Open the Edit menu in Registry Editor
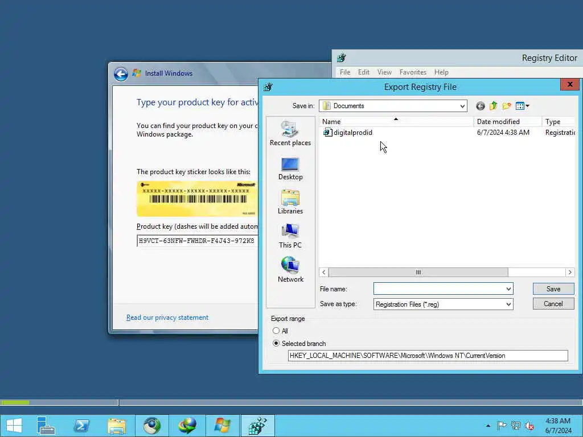 click(364, 72)
